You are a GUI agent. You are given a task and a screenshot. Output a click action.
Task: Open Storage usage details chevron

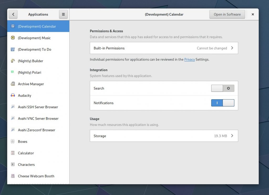(x=232, y=136)
